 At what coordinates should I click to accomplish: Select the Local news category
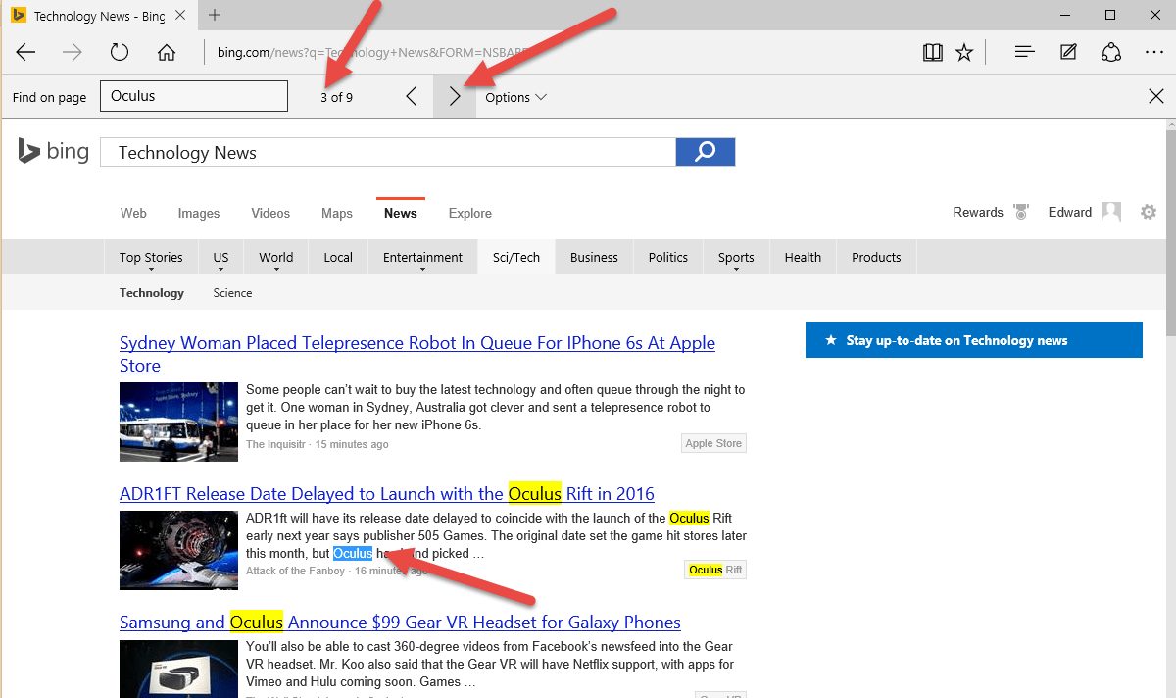pos(338,257)
